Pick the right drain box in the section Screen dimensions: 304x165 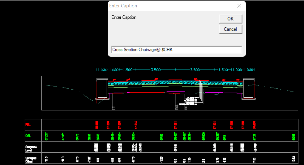point(248,89)
